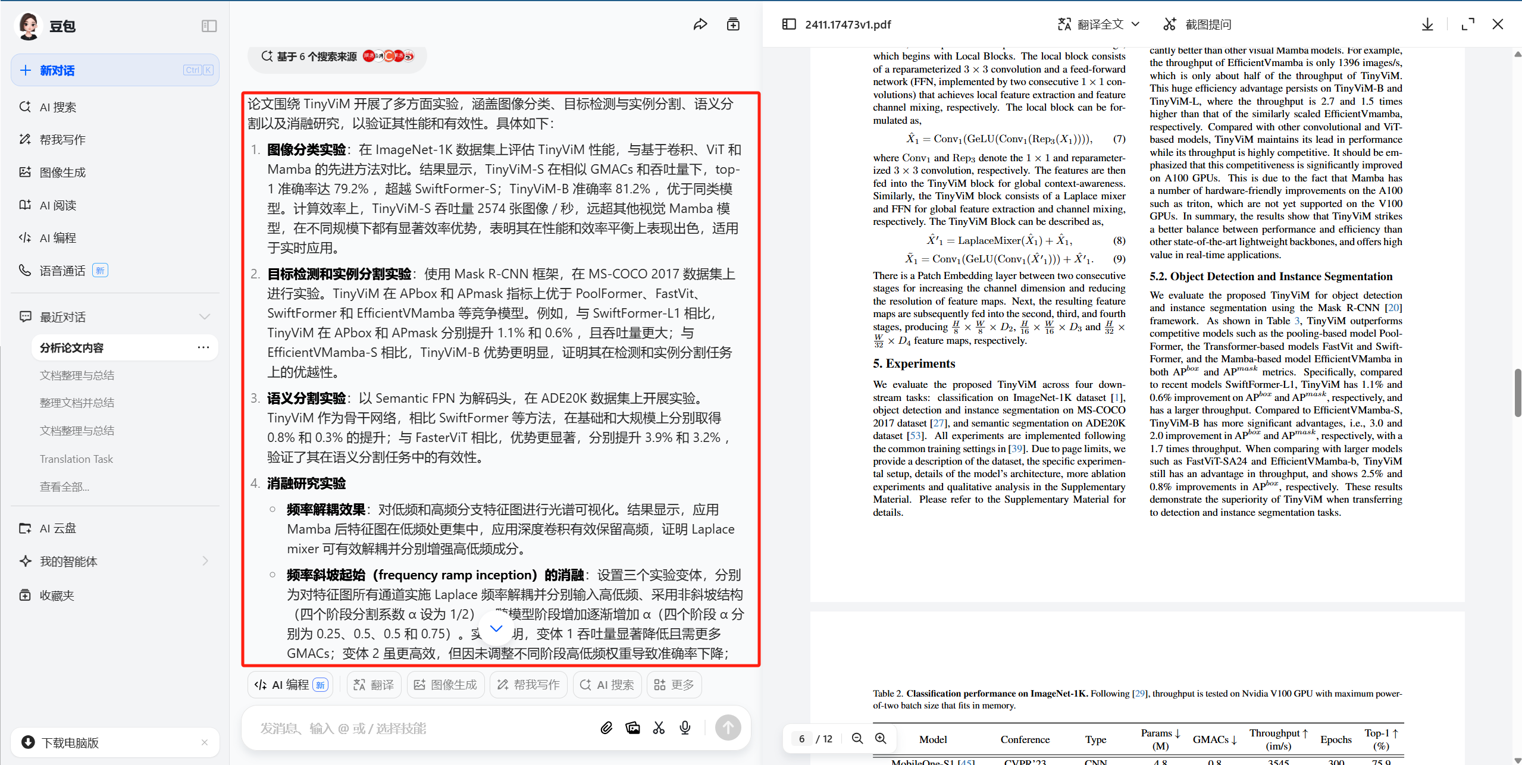Screen dimensions: 1522x765
Task: Open AI 阅读 in sidebar
Action: point(58,205)
